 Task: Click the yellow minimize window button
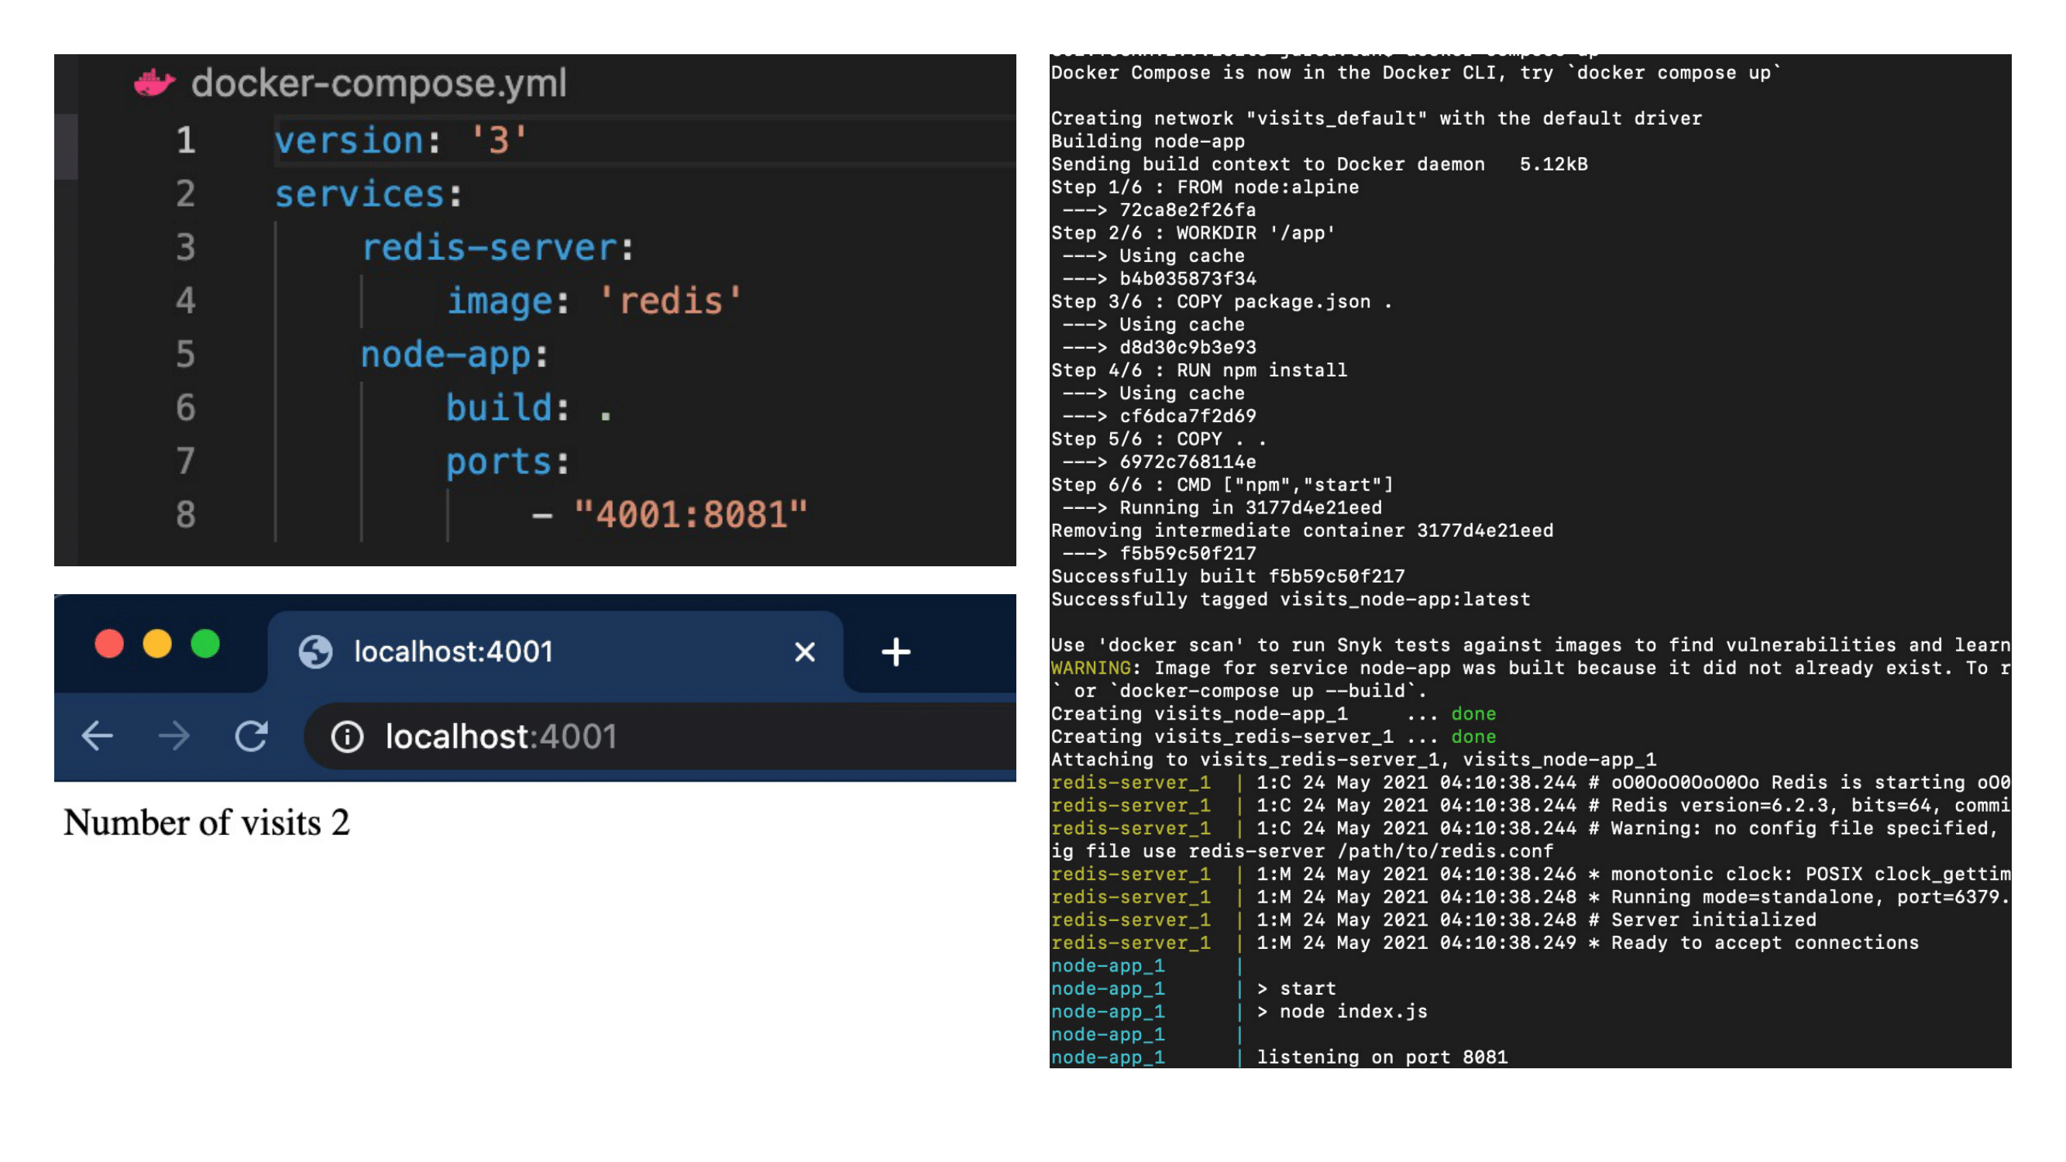(x=157, y=643)
